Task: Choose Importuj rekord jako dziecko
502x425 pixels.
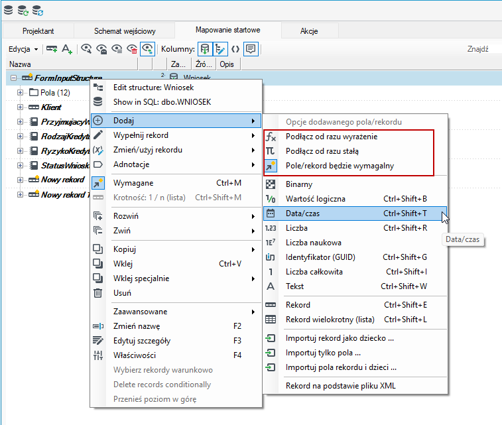Action: coord(355,338)
